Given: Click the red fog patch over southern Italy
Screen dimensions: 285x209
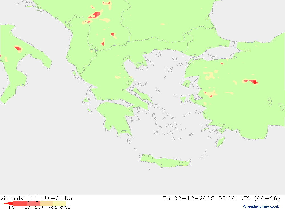Looking at the screenshot, I should coord(18,48).
